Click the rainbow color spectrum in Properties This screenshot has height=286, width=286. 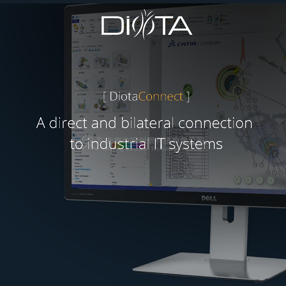pyautogui.click(x=129, y=145)
